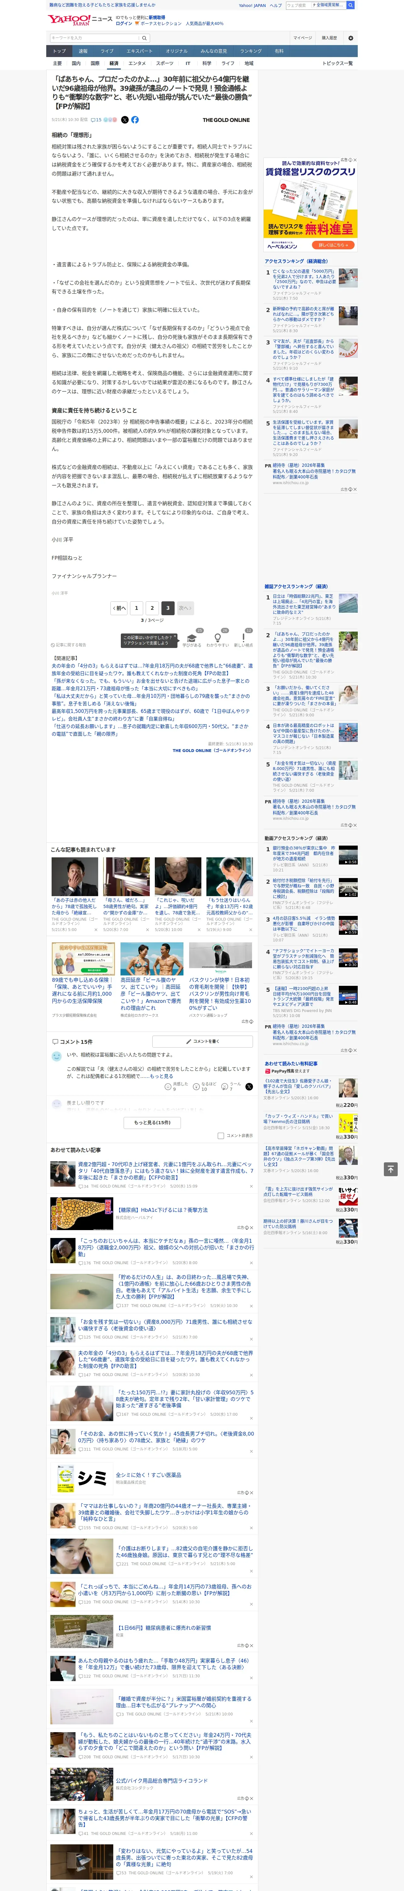
Task: Click the 記事に関する報告 report icon
Action: click(53, 645)
